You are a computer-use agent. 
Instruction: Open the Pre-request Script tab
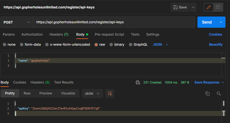[109, 34]
